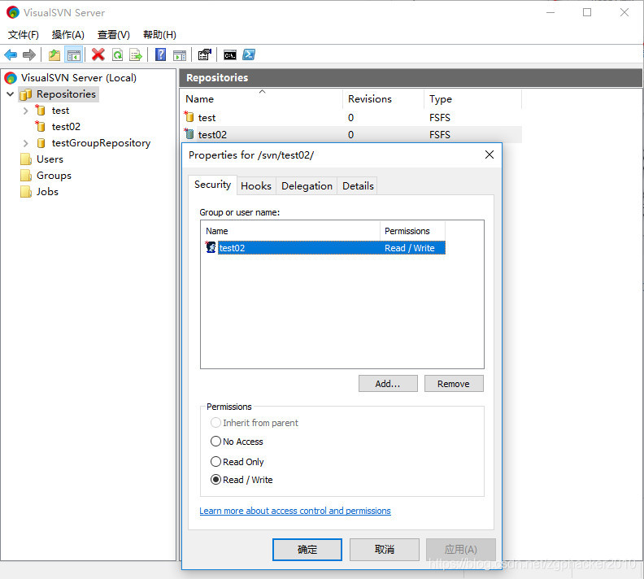Image resolution: width=644 pixels, height=579 pixels.
Task: Select the Groups label in the tree
Action: tap(54, 176)
